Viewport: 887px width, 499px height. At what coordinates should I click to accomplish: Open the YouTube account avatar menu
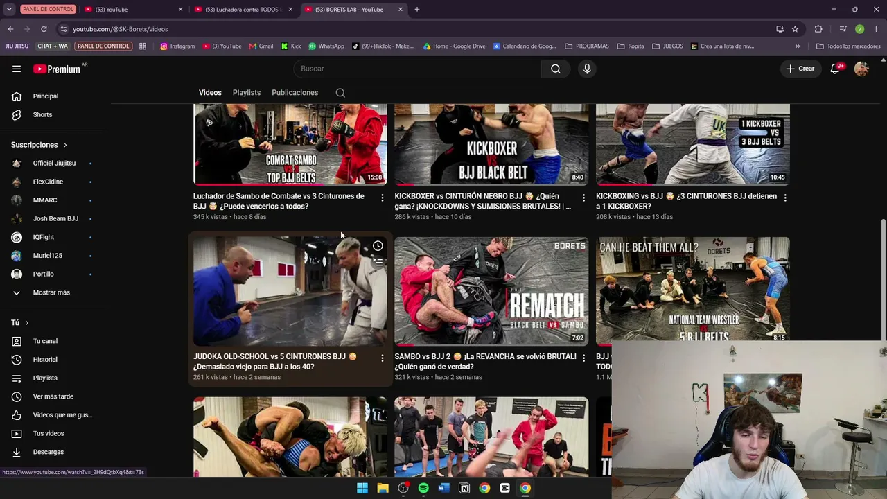[861, 69]
